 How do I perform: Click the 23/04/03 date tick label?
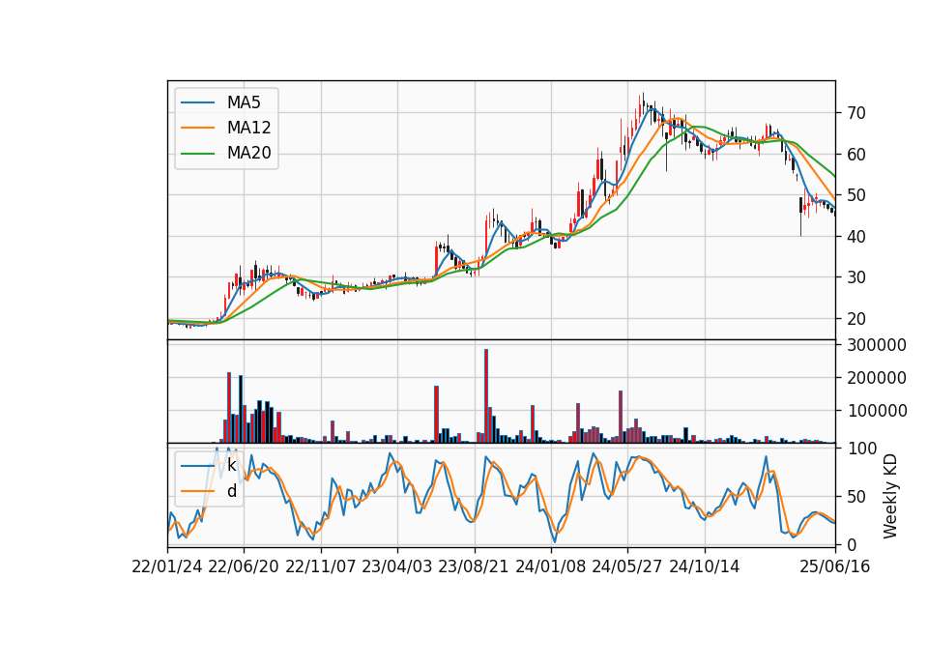[397, 566]
